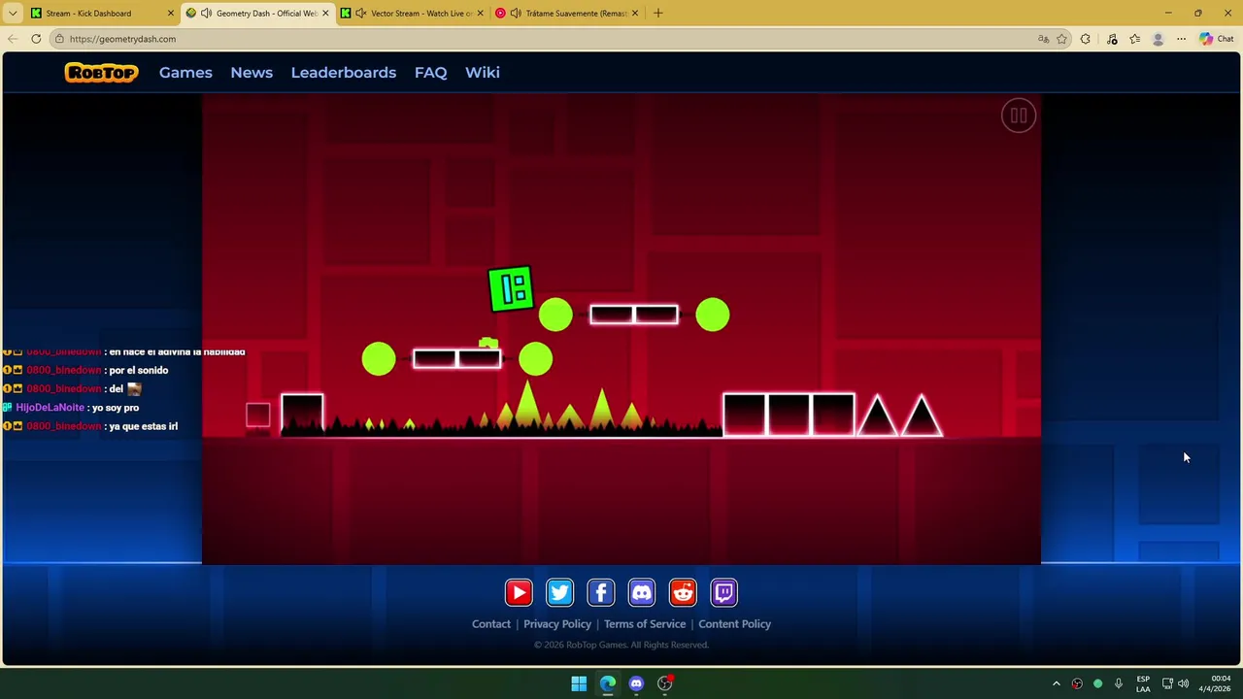Close the Stream - Kick Dashboard tab
The width and height of the screenshot is (1243, 699).
(171, 13)
